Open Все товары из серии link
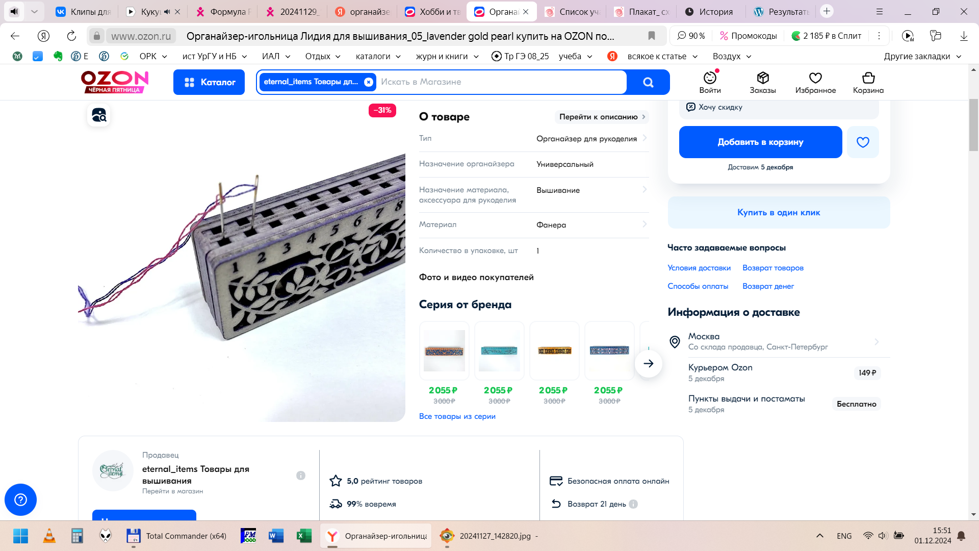This screenshot has width=979, height=551. (457, 416)
